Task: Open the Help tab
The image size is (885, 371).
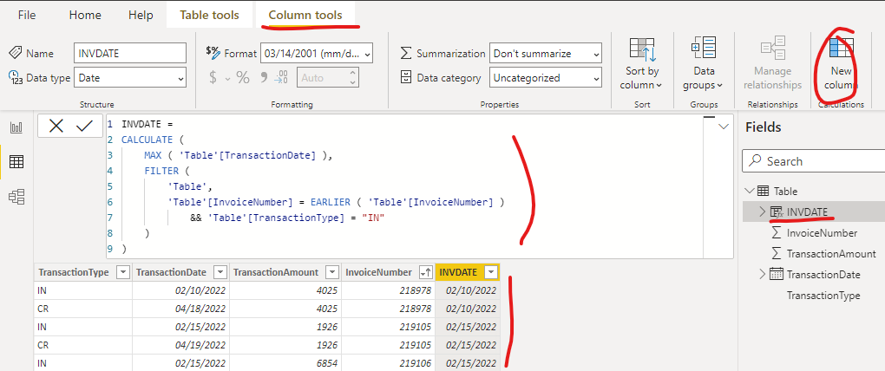Action: point(141,16)
